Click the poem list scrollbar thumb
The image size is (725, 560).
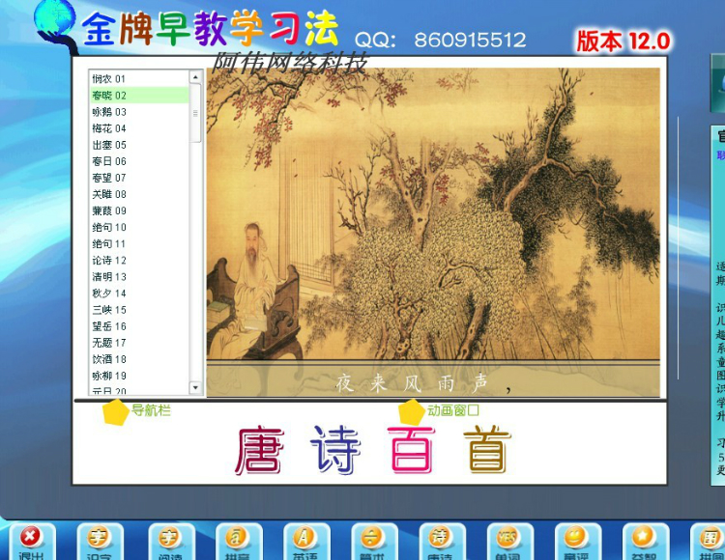[x=195, y=113]
